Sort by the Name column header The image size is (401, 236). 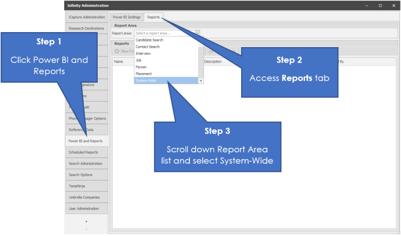click(x=119, y=62)
